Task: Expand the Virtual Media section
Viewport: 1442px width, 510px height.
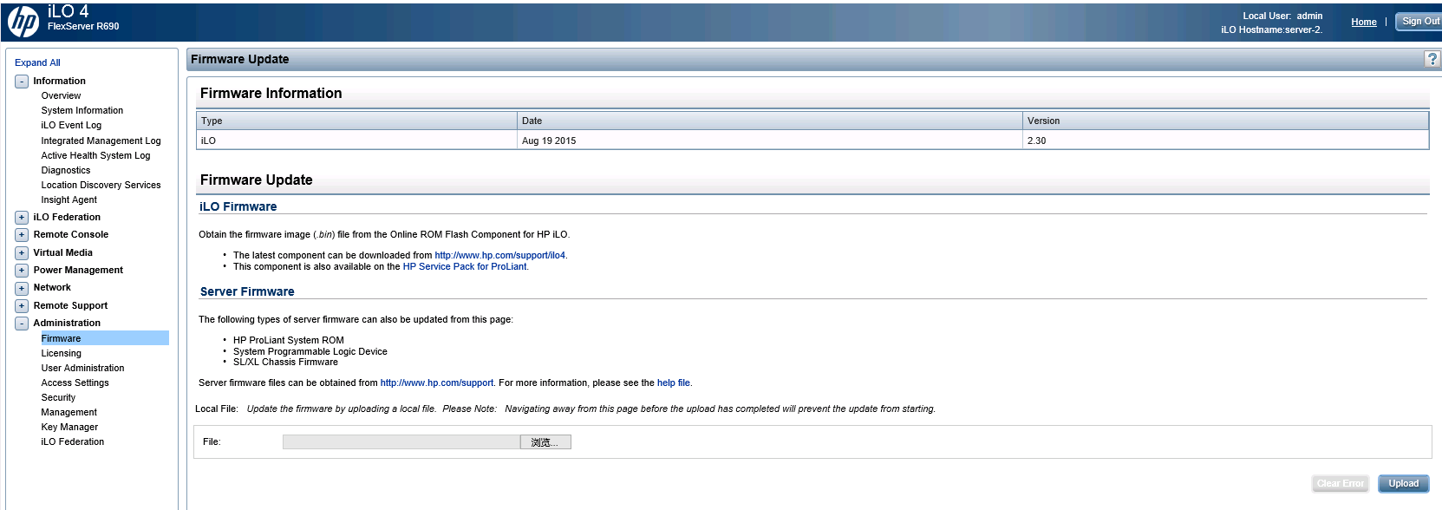Action: click(22, 253)
